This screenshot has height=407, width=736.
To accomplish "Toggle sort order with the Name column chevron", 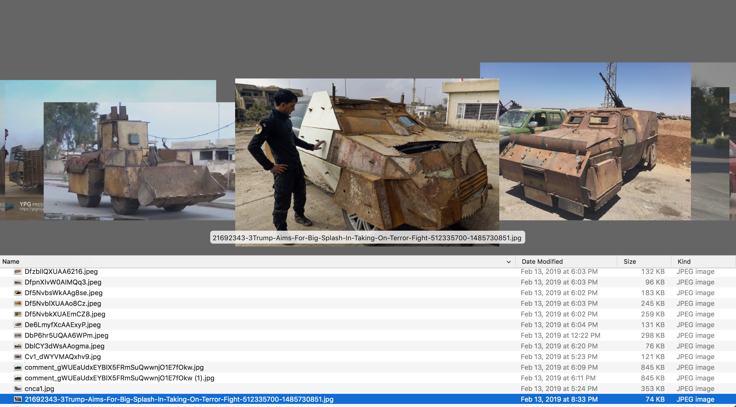I will tap(508, 262).
